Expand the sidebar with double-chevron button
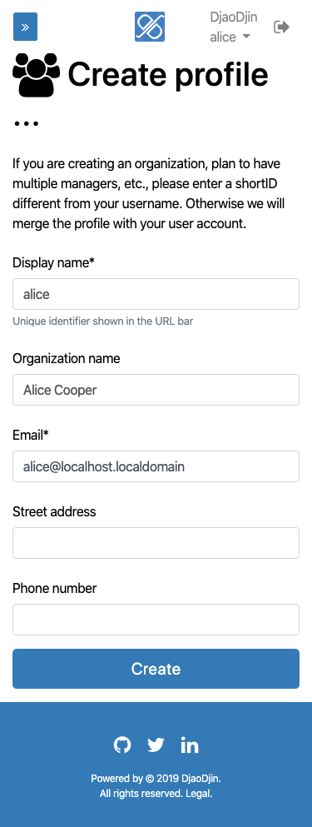 pos(25,27)
